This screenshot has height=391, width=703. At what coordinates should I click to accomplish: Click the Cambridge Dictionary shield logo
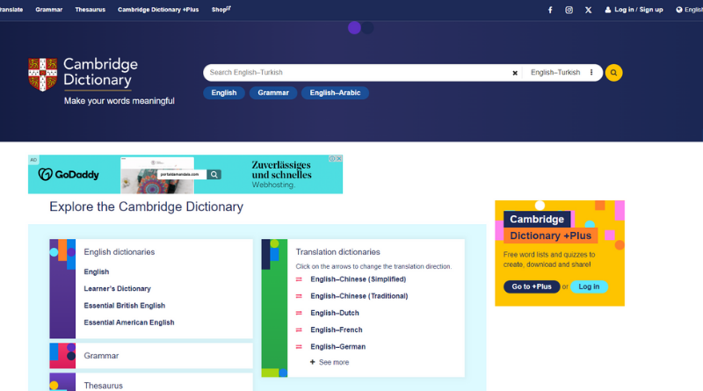(42, 75)
